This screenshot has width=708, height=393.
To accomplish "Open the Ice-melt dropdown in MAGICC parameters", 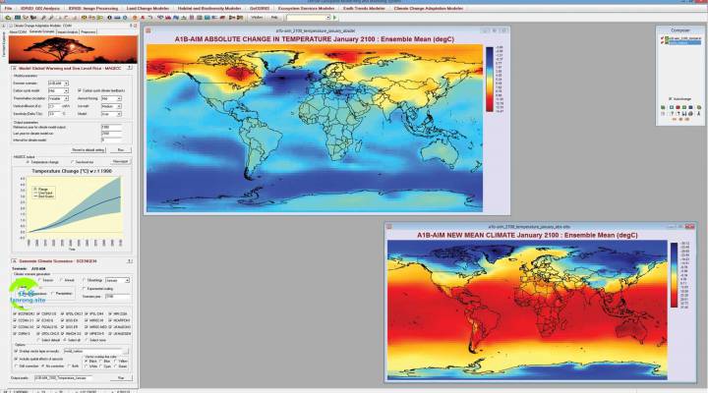I will (x=120, y=105).
